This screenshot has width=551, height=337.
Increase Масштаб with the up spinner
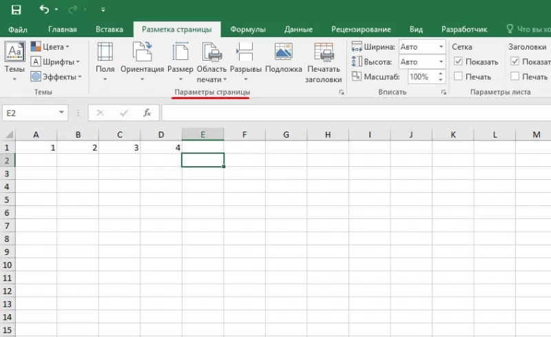pos(441,74)
